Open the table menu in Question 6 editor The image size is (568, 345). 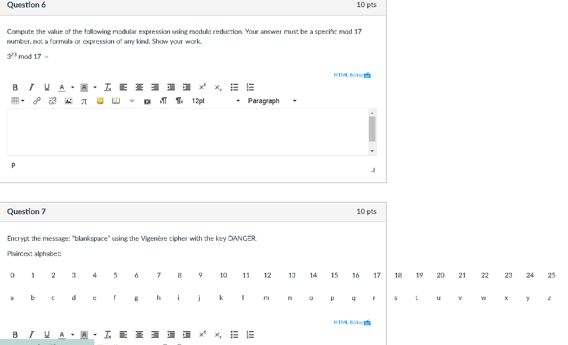pos(18,101)
